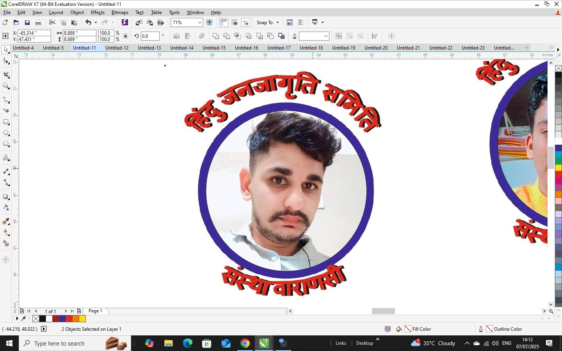Select the Drop Shadow tool
The image size is (562, 351).
pyautogui.click(x=6, y=197)
